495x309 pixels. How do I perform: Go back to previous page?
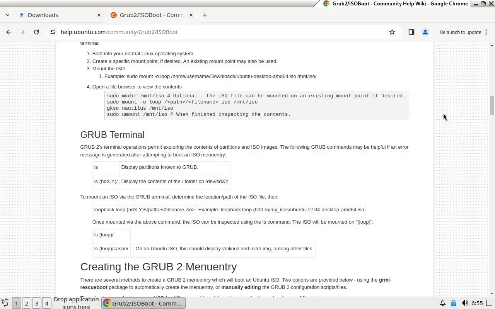click(x=9, y=32)
